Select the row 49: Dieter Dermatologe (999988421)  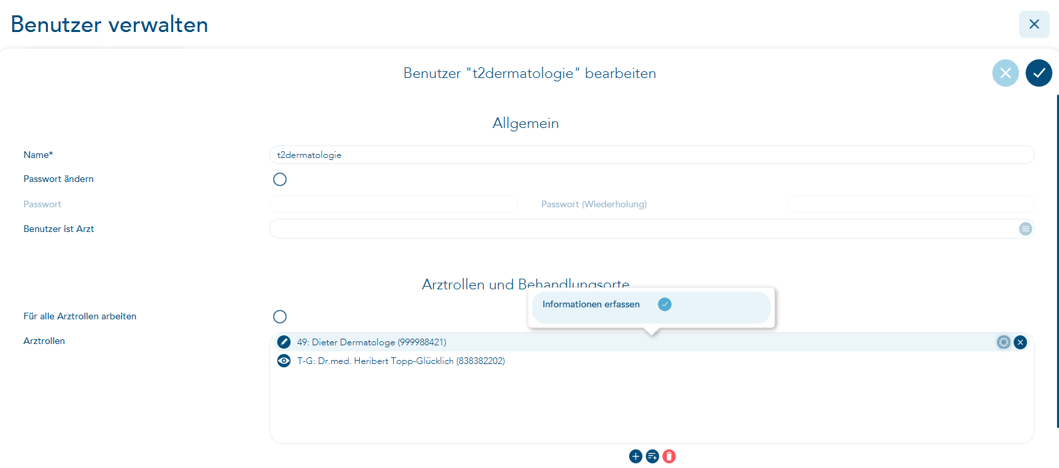[652, 342]
